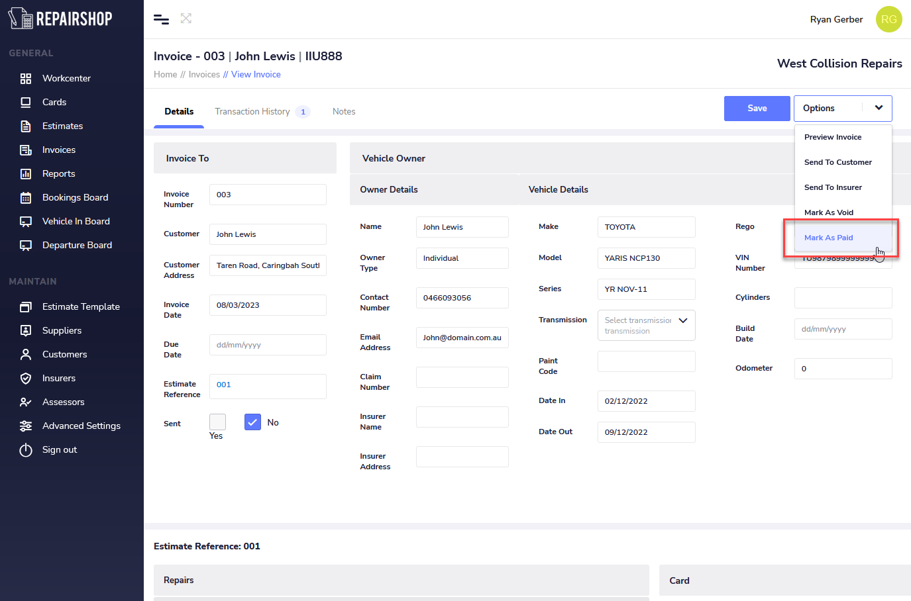The image size is (911, 601).
Task: Open the Notes tab
Action: pos(344,111)
